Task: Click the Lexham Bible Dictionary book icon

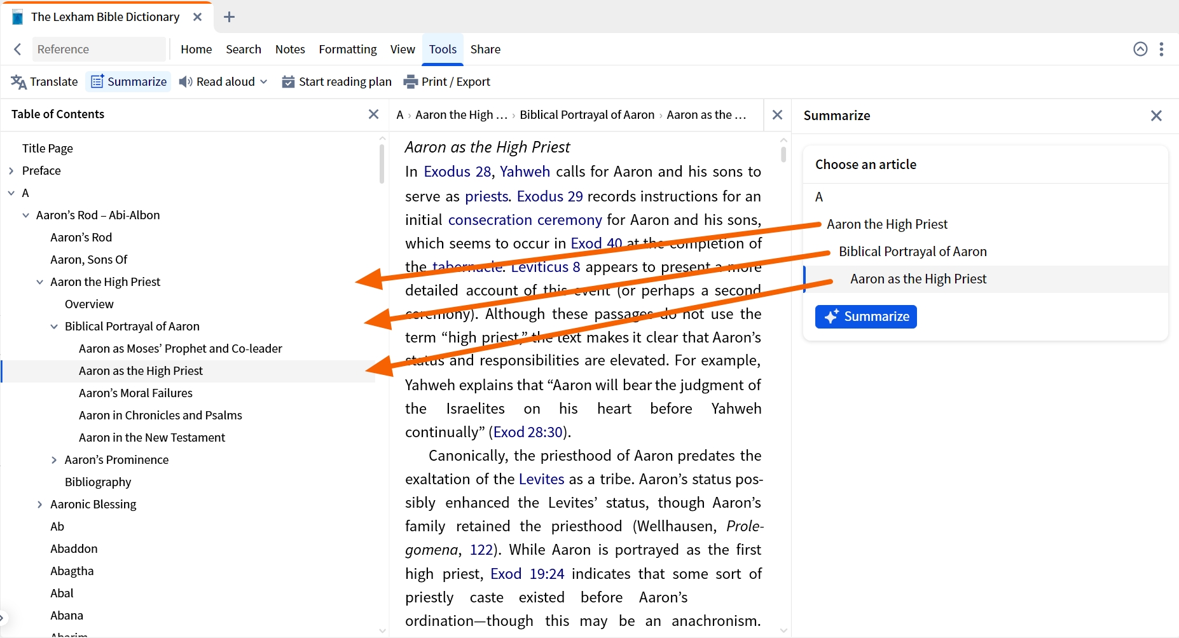Action: (x=18, y=17)
